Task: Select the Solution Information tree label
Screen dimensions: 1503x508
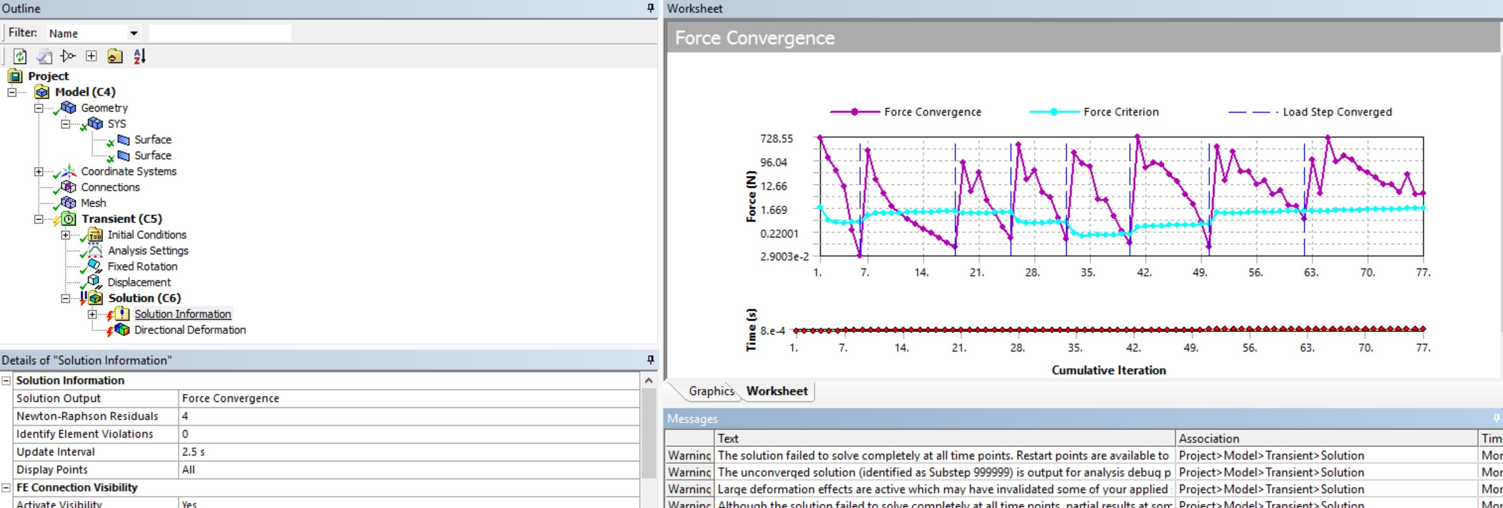Action: point(183,314)
